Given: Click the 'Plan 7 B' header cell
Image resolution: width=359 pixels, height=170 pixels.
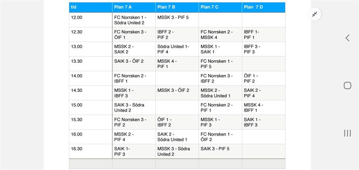Looking at the screenshot, I should coord(177,7).
